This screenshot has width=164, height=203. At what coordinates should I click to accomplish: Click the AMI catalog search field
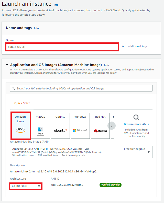tap(81, 88)
